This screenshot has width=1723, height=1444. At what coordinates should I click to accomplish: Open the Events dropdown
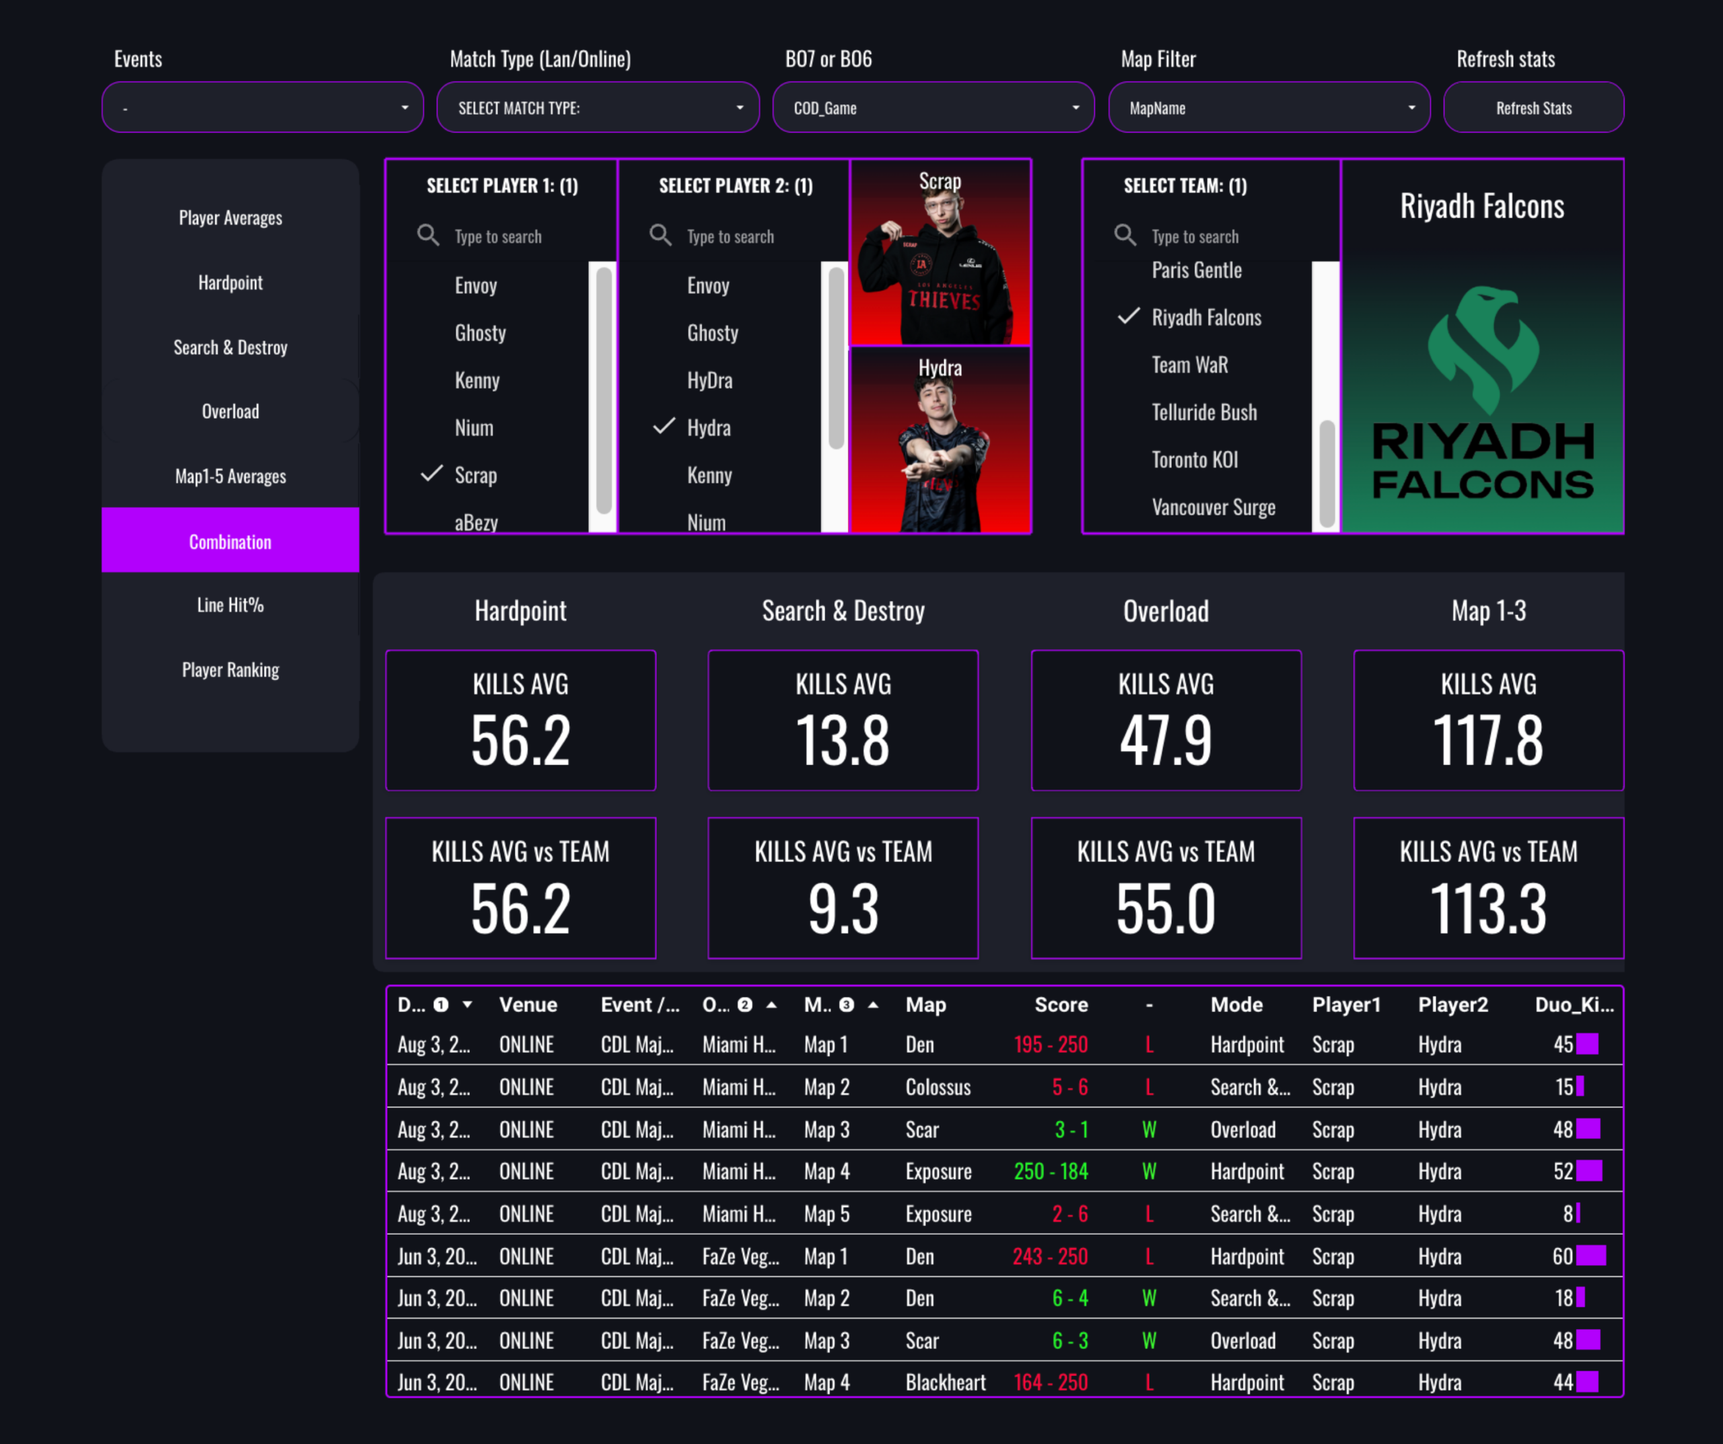pos(262,108)
